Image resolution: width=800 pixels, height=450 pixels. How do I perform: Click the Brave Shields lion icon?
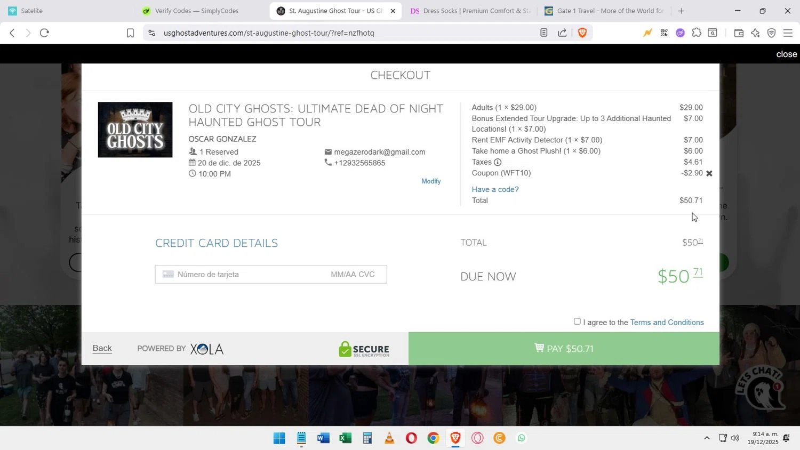click(582, 33)
